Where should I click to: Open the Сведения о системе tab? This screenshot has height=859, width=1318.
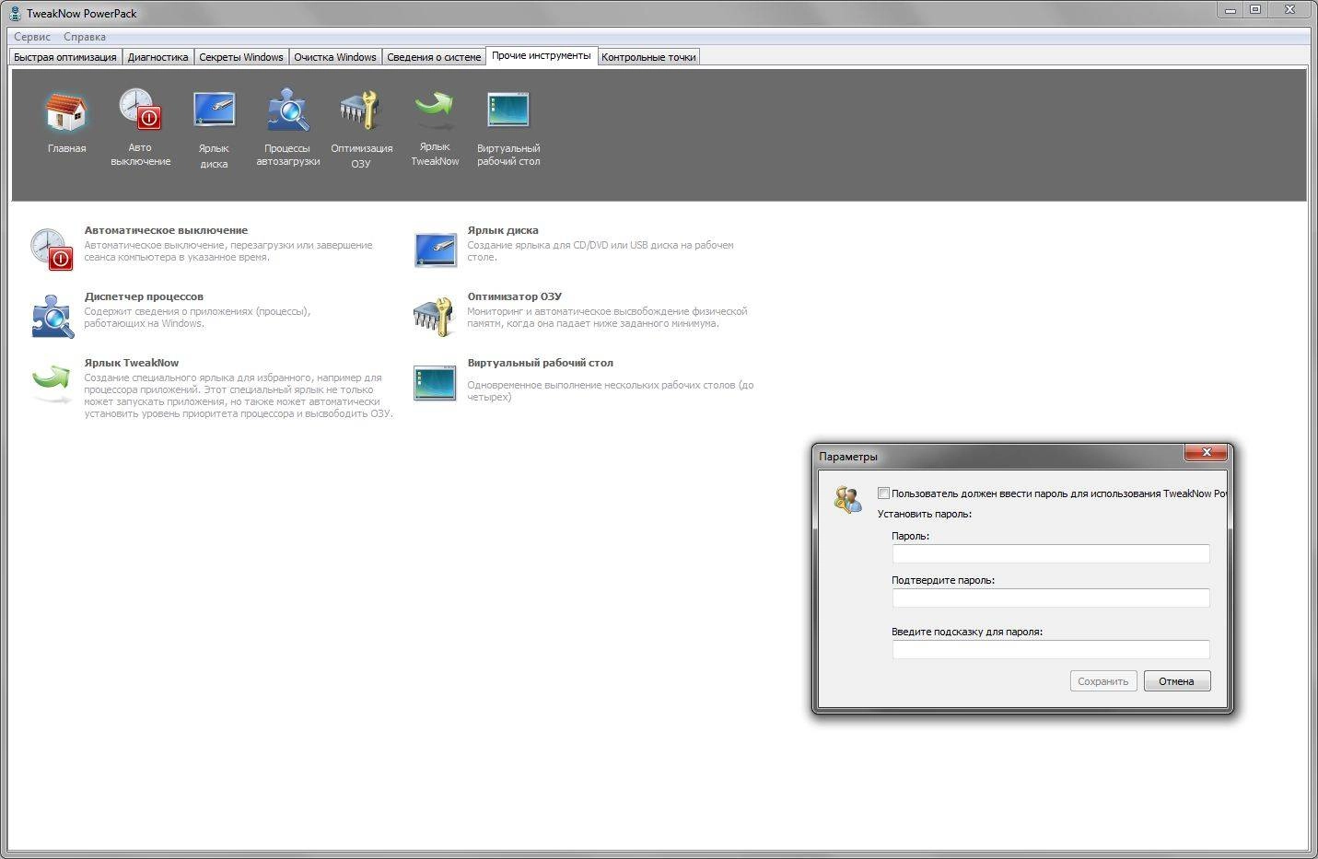[x=434, y=57]
